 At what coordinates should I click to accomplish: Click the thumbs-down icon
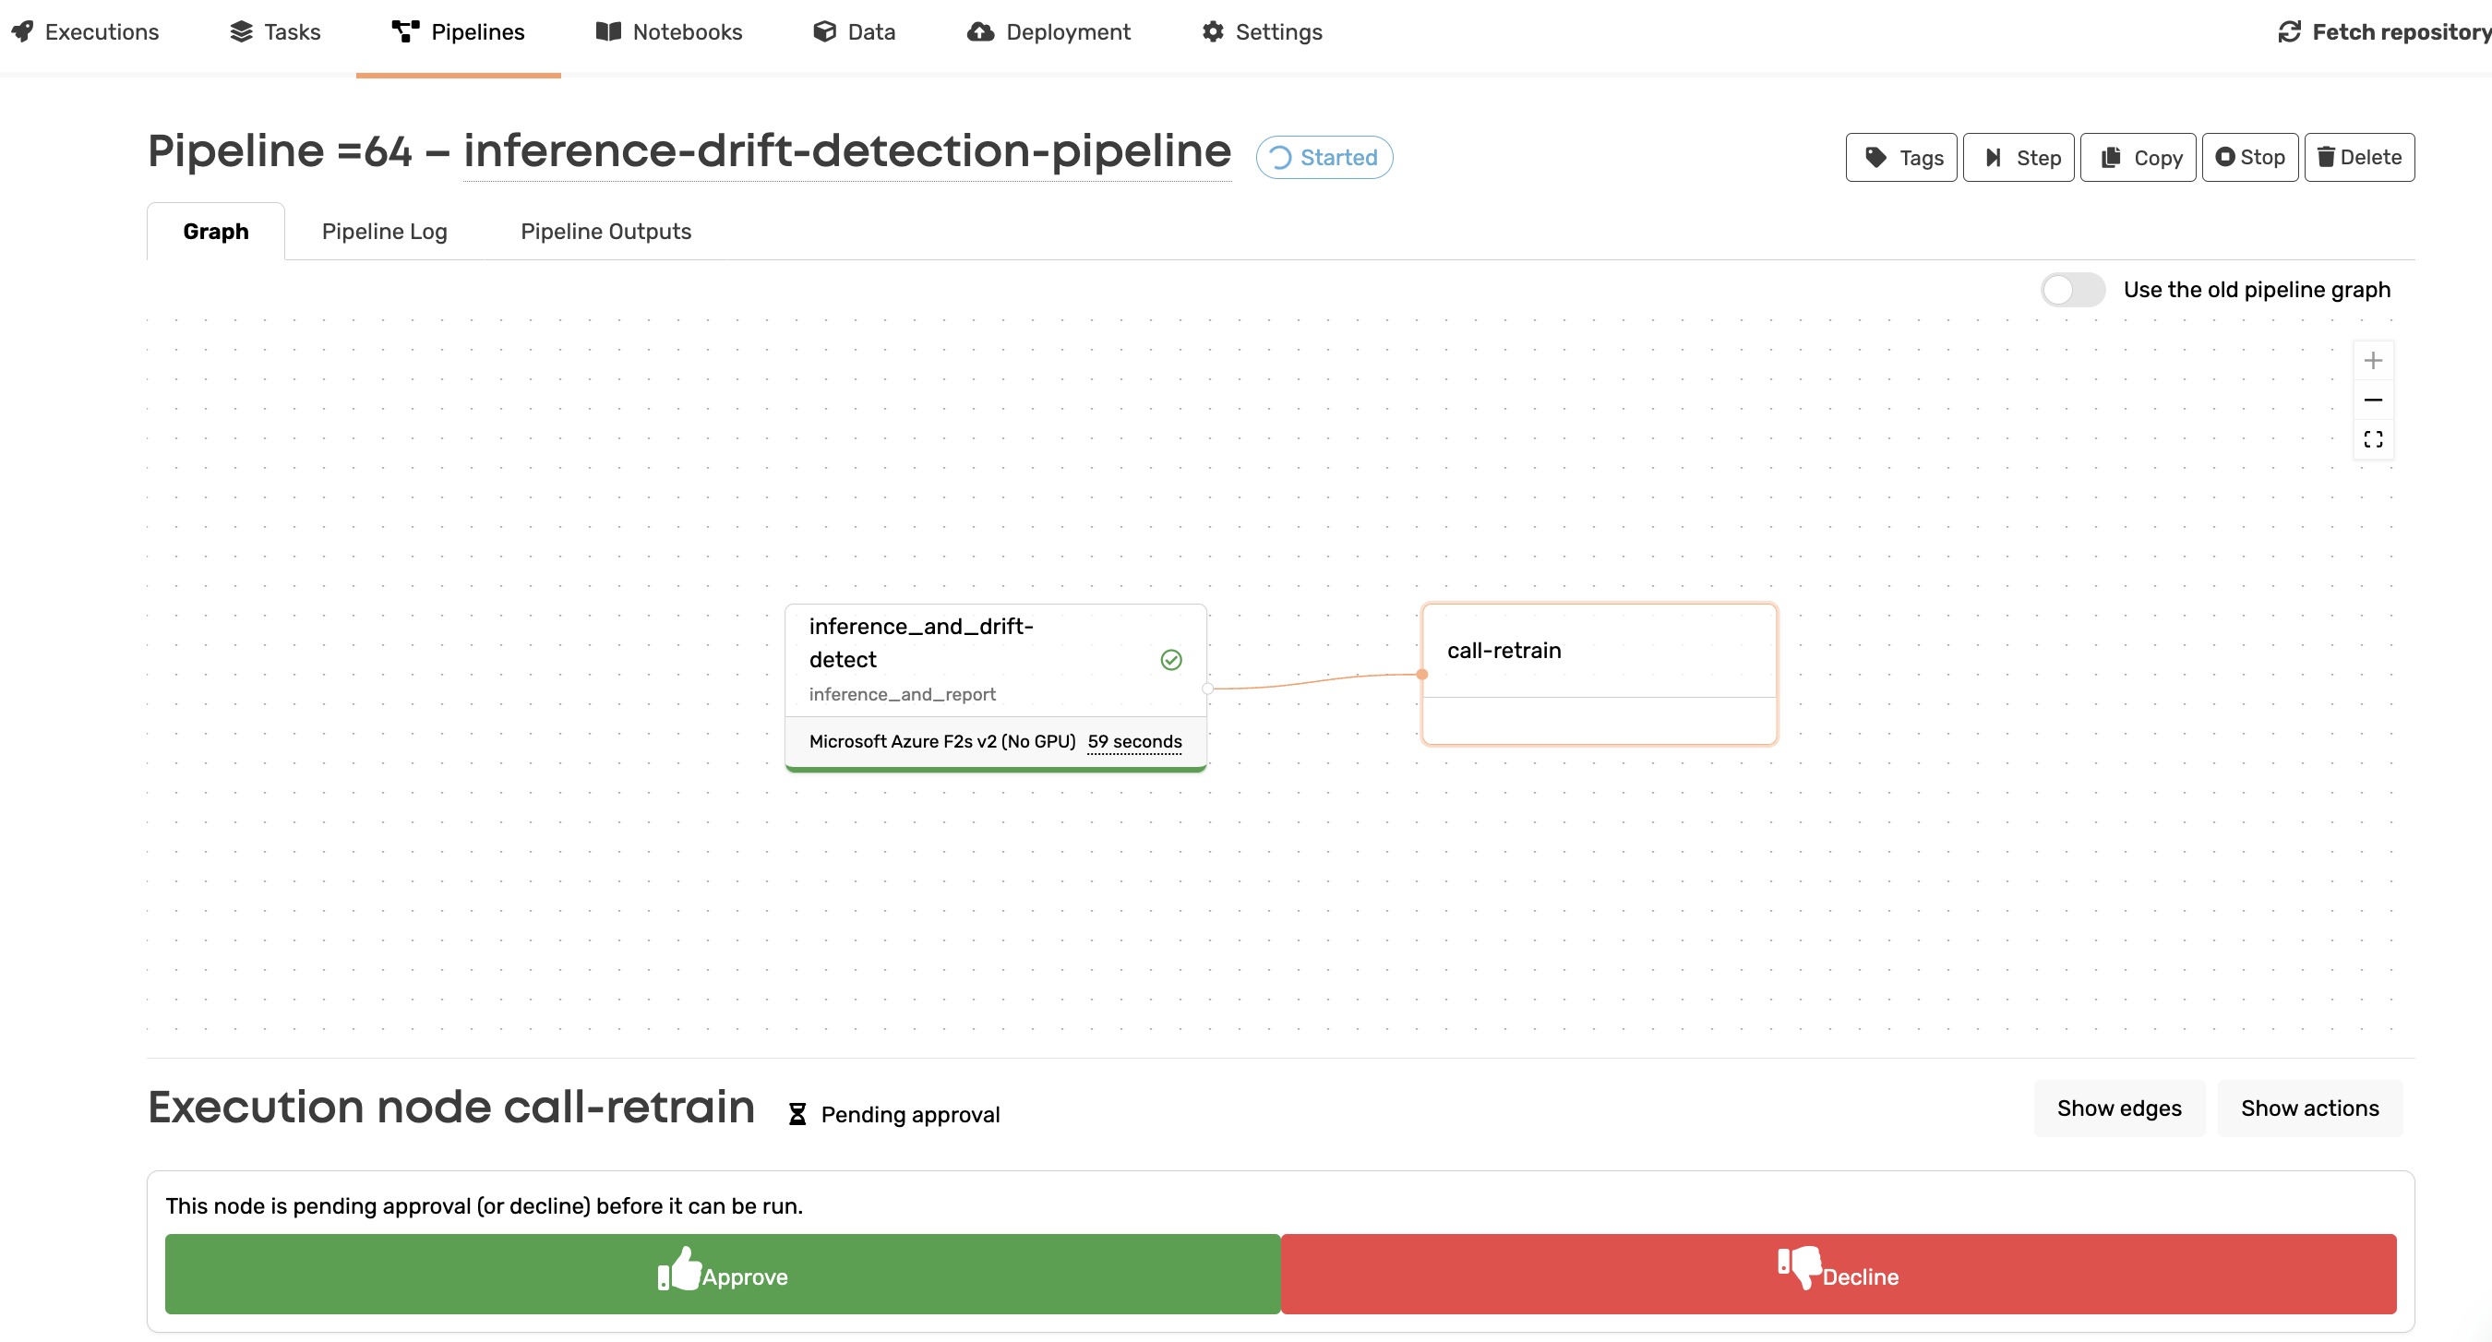pos(1798,1267)
